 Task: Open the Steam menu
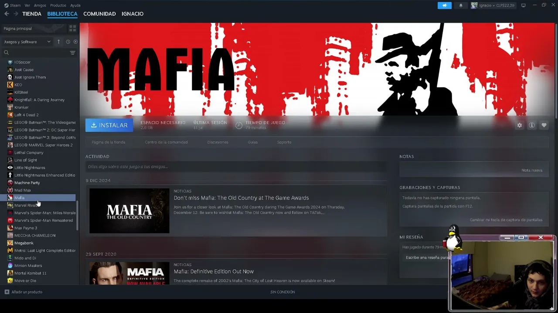[12, 5]
